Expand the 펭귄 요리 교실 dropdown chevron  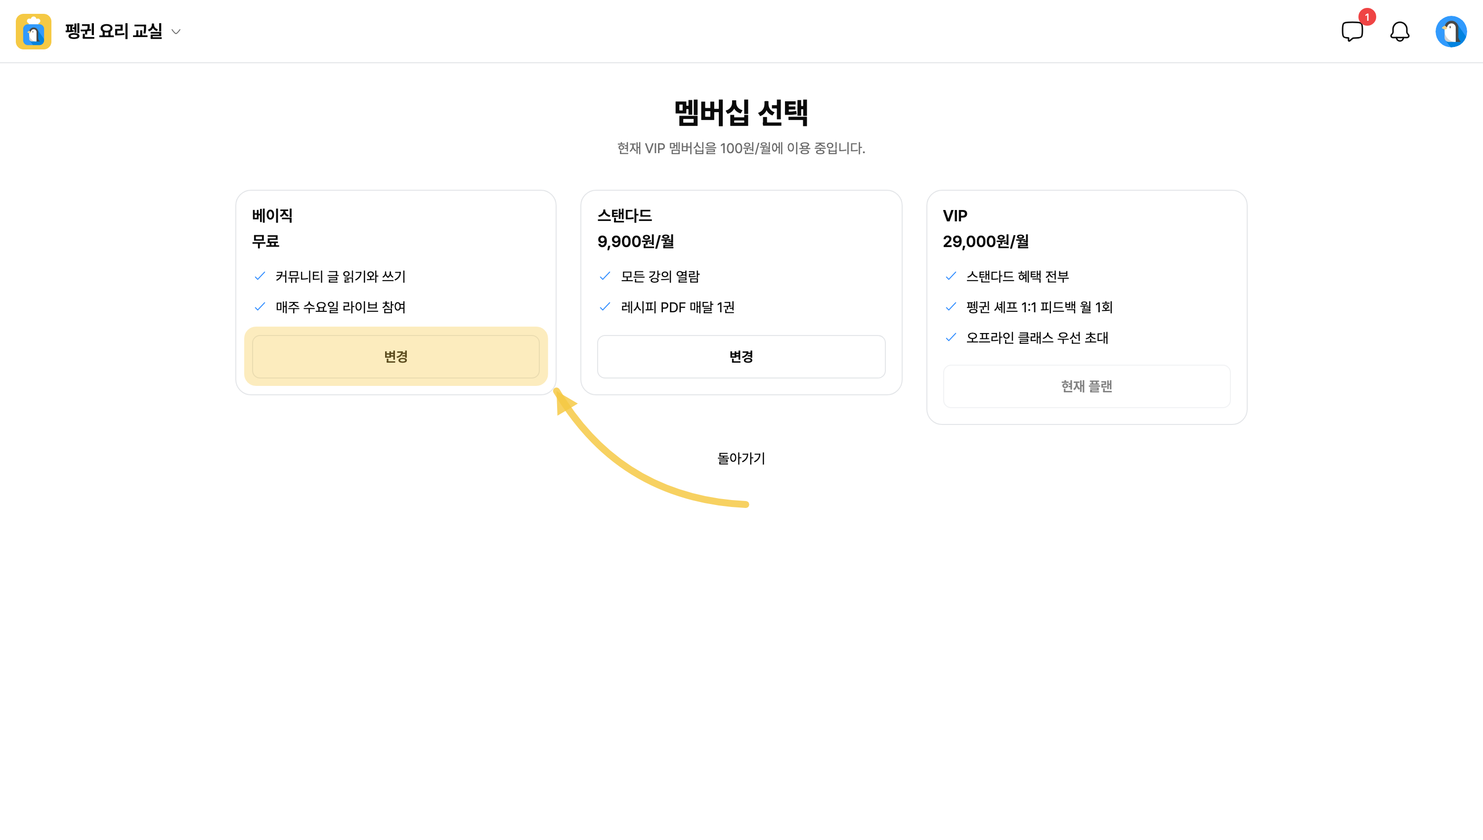(176, 32)
